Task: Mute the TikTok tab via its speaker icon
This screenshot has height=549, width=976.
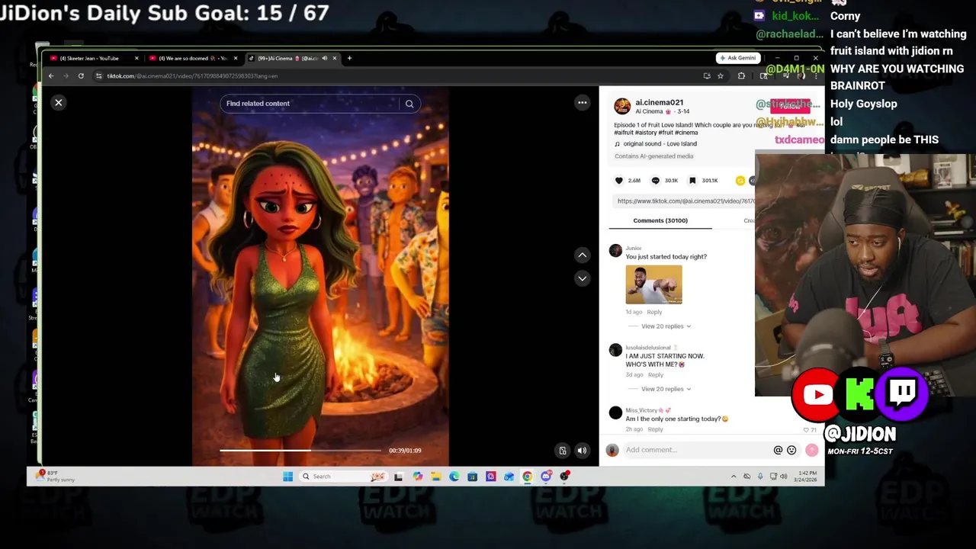Action: 324,58
